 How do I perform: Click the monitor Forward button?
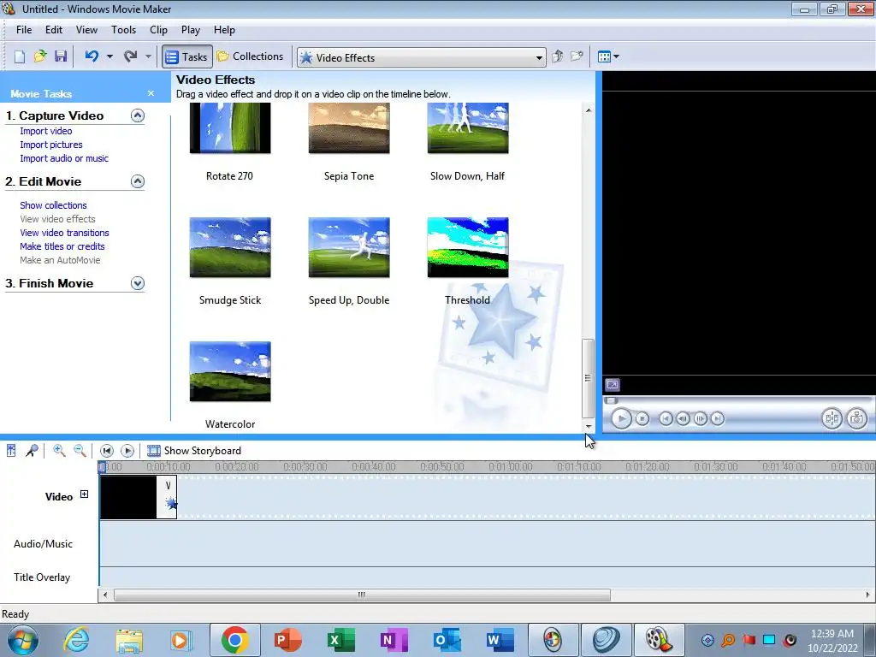point(718,418)
